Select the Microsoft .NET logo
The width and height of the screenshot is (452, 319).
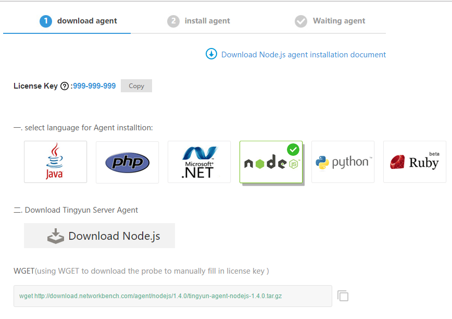[199, 162]
